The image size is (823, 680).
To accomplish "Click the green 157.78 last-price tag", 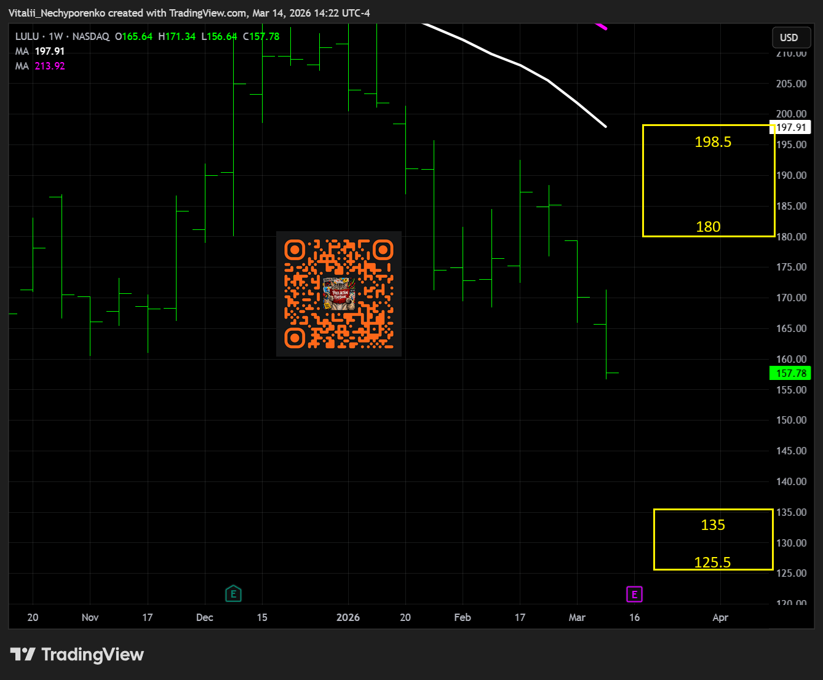I will (x=790, y=373).
